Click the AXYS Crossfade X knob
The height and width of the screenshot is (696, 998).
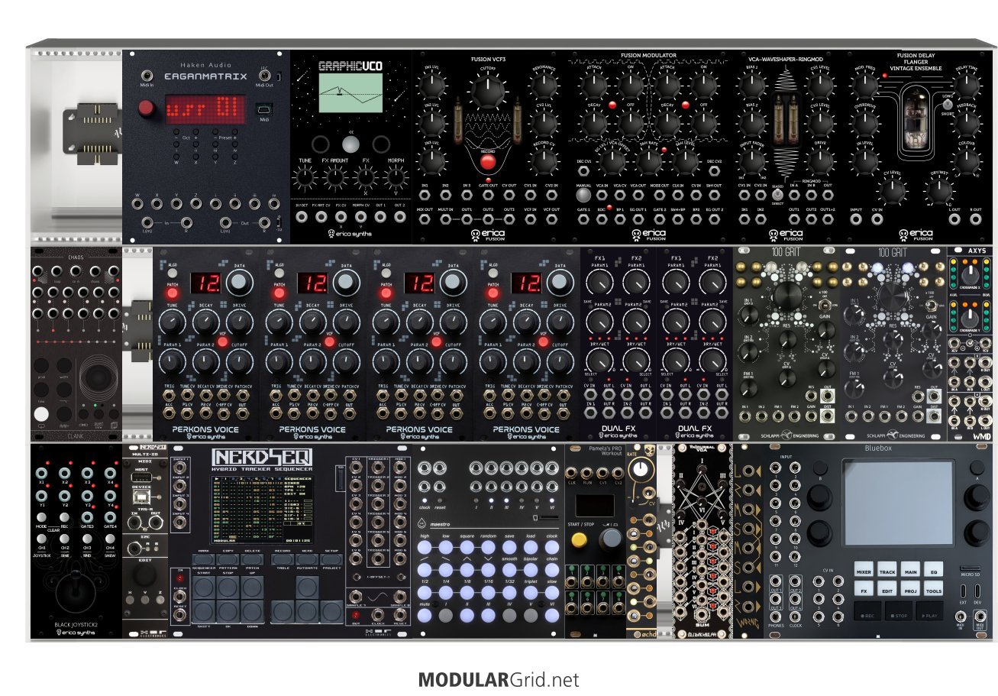(972, 274)
